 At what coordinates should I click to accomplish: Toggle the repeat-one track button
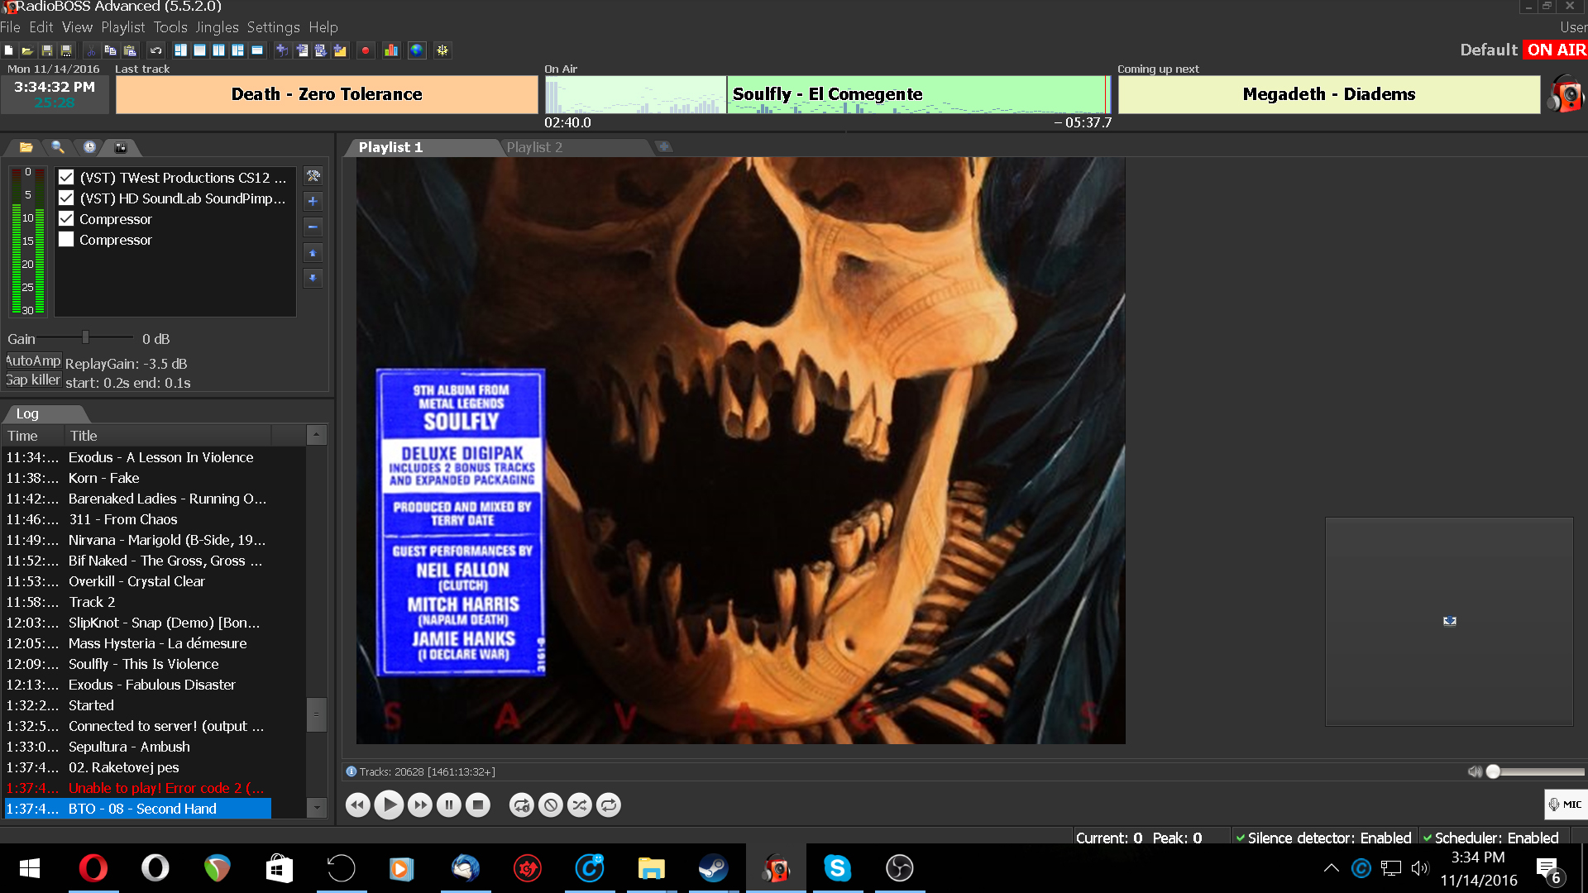point(522,805)
